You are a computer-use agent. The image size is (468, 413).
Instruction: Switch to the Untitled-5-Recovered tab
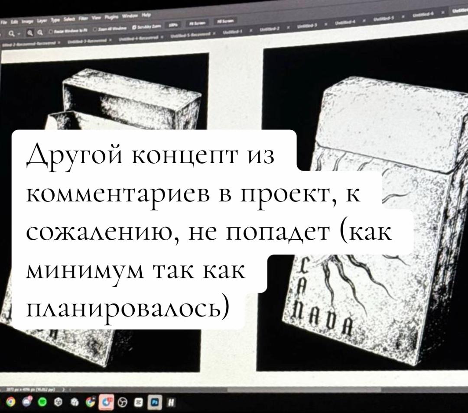191,35
